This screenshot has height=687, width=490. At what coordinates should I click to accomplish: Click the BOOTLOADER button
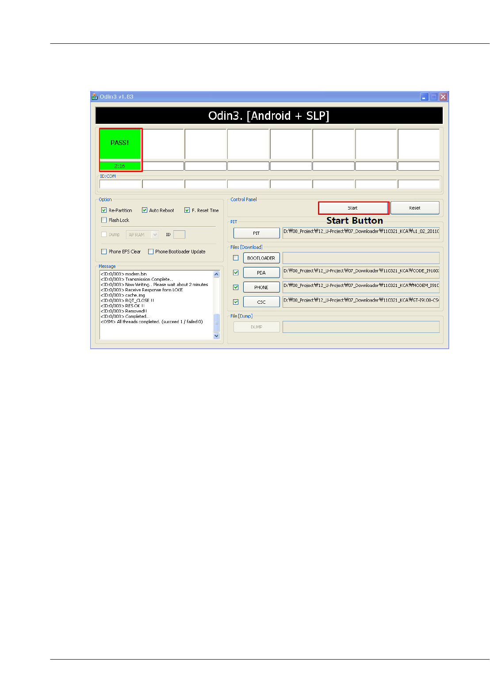(261, 258)
